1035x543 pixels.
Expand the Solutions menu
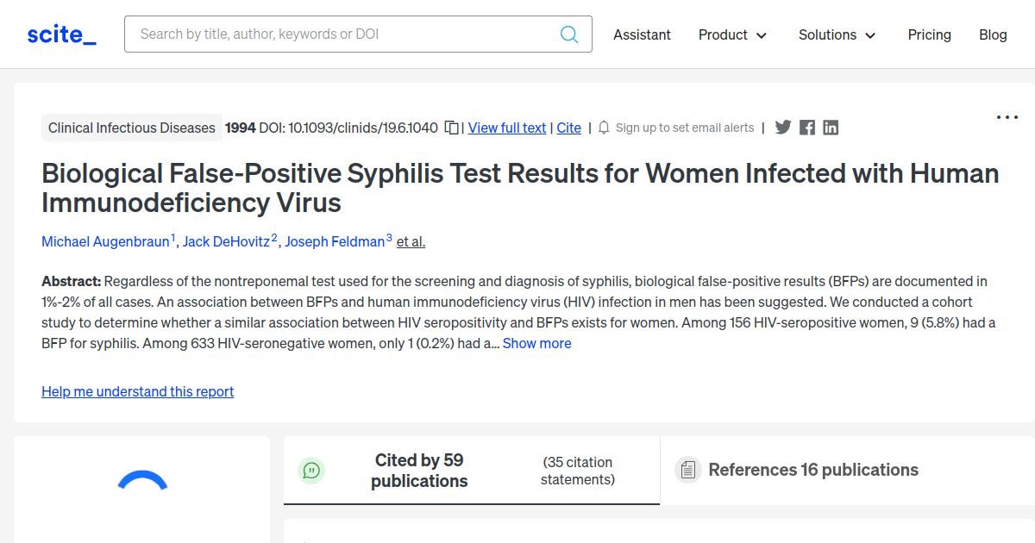[837, 34]
